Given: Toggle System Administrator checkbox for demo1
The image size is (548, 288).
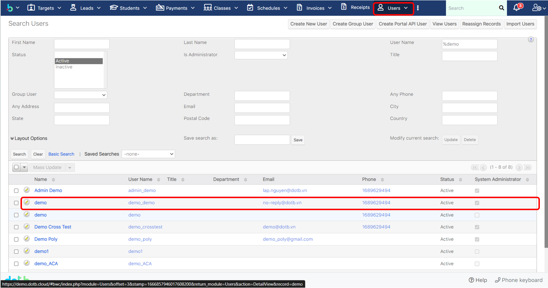Looking at the screenshot, I should pos(477,252).
